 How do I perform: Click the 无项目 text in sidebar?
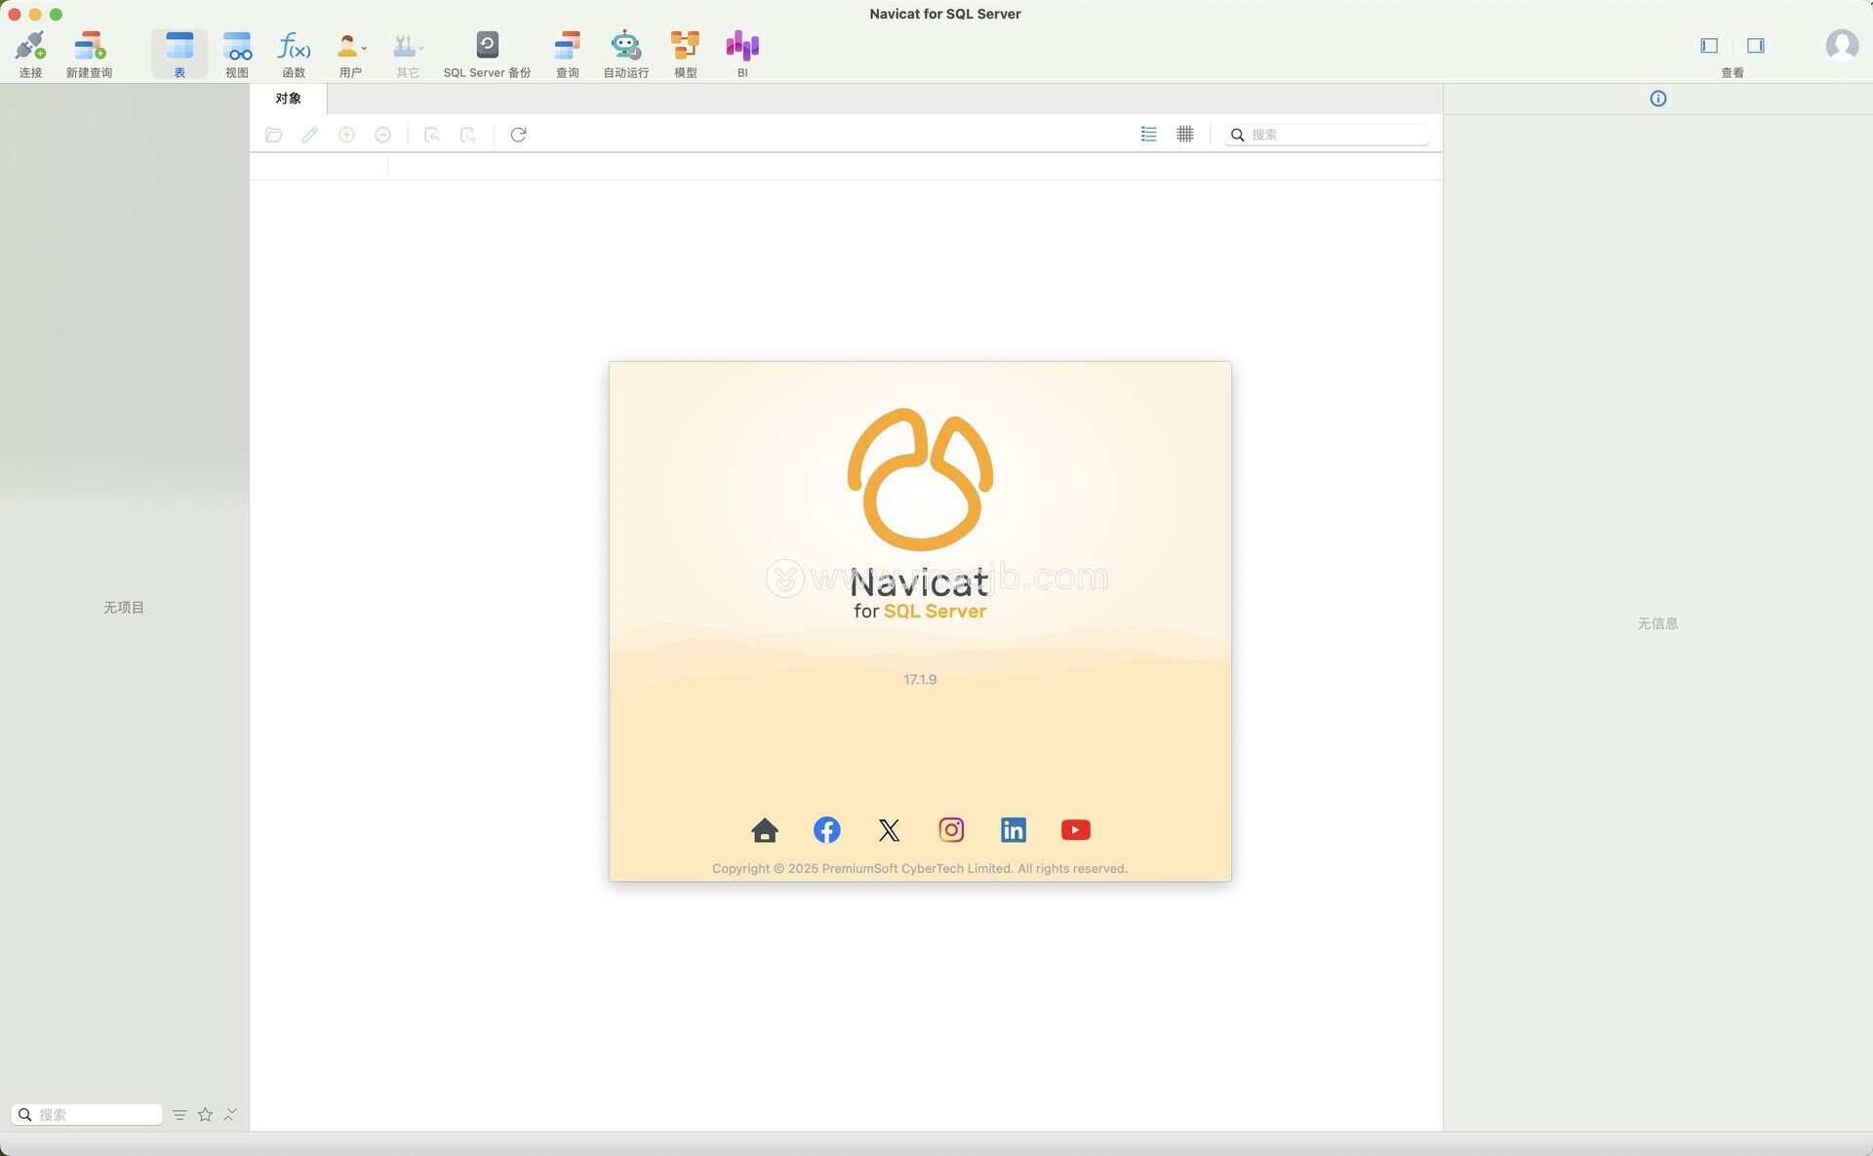pos(124,608)
